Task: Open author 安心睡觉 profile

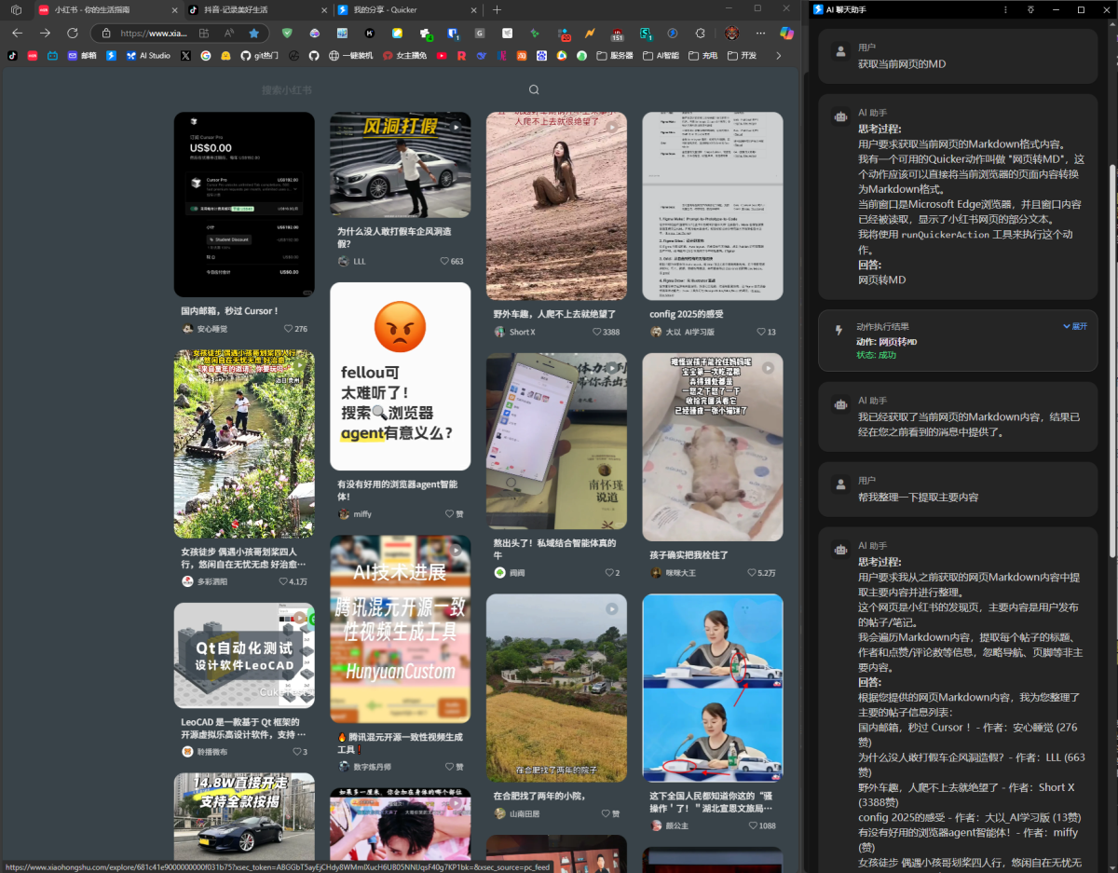Action: tap(204, 329)
